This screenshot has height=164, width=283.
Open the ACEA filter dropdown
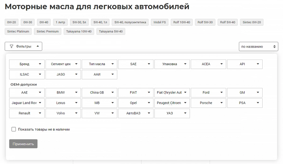pyautogui.click(x=208, y=64)
